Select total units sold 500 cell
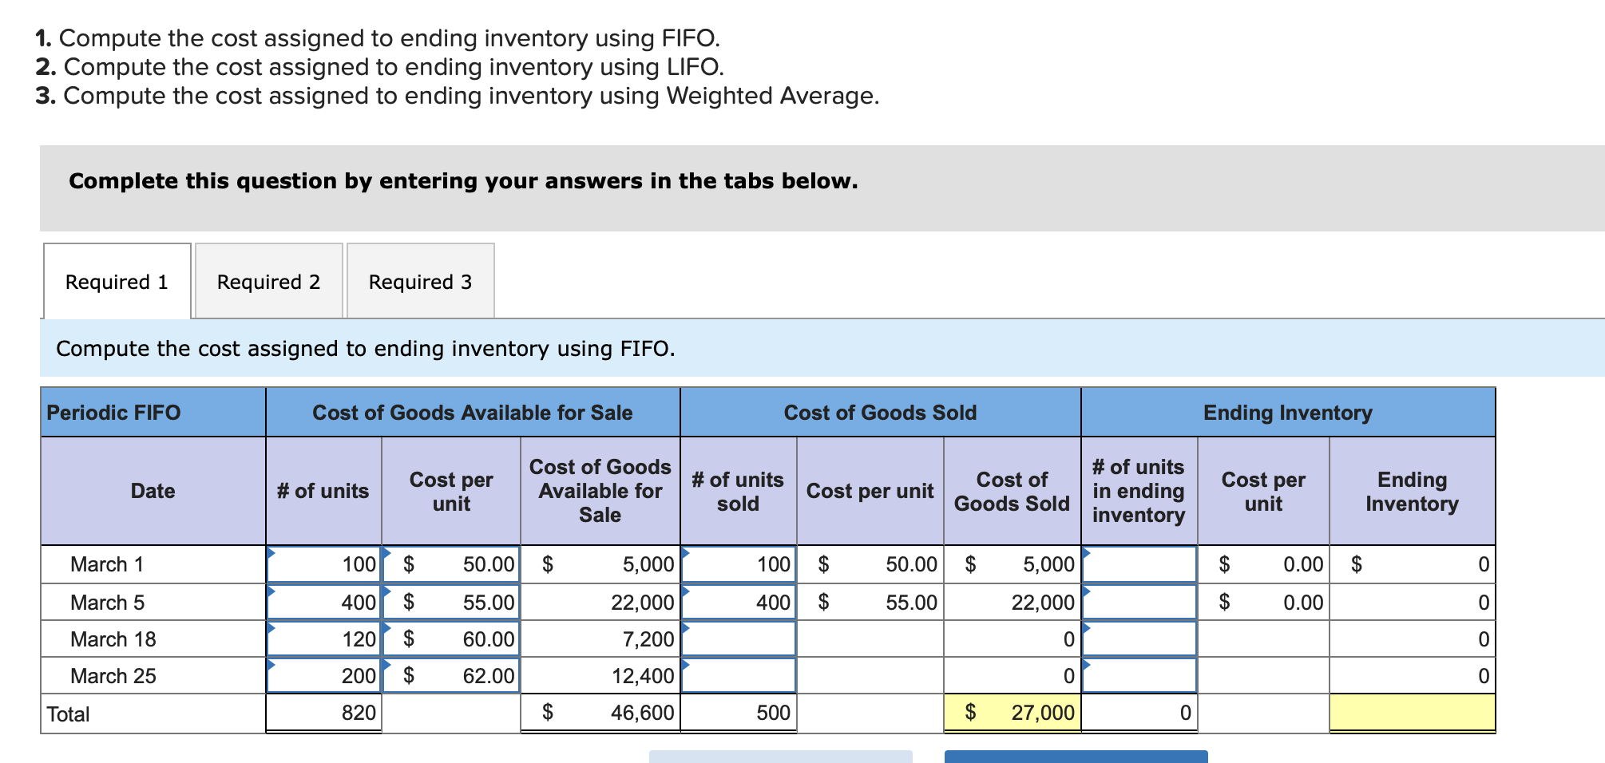 click(739, 713)
